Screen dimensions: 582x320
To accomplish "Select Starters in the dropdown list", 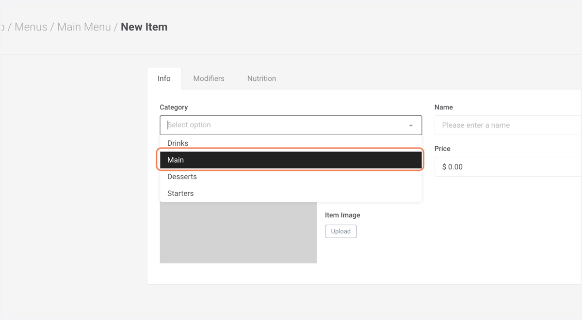I will (291, 193).
